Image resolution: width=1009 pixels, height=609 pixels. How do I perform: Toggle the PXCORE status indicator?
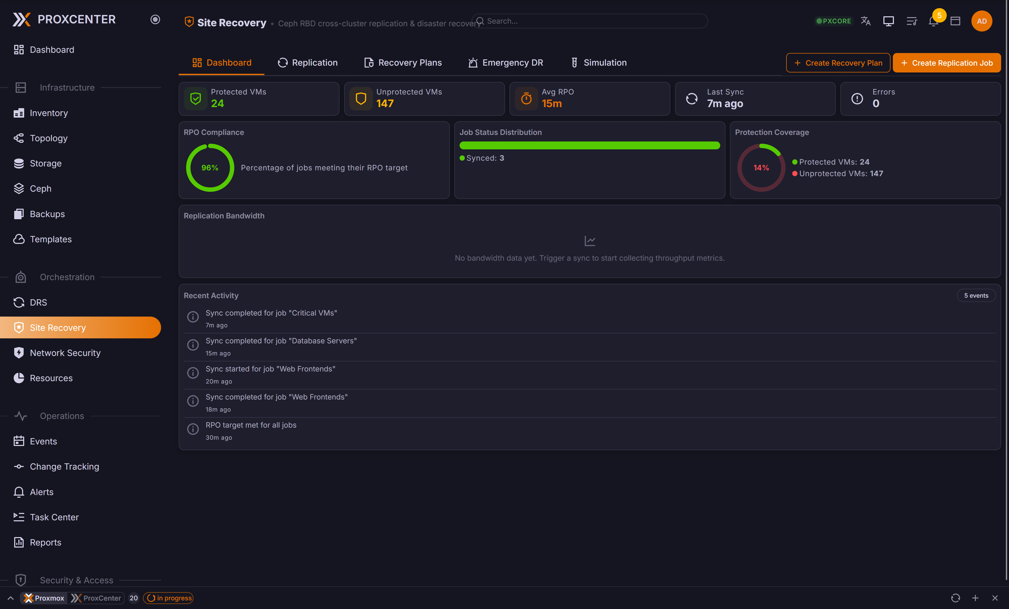click(833, 21)
